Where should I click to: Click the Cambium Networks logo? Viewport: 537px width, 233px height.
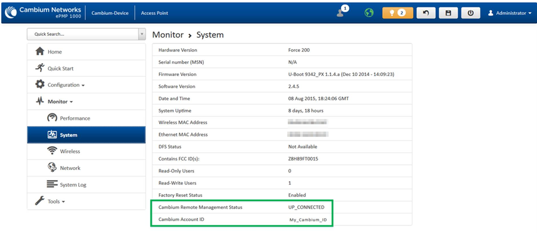43,12
